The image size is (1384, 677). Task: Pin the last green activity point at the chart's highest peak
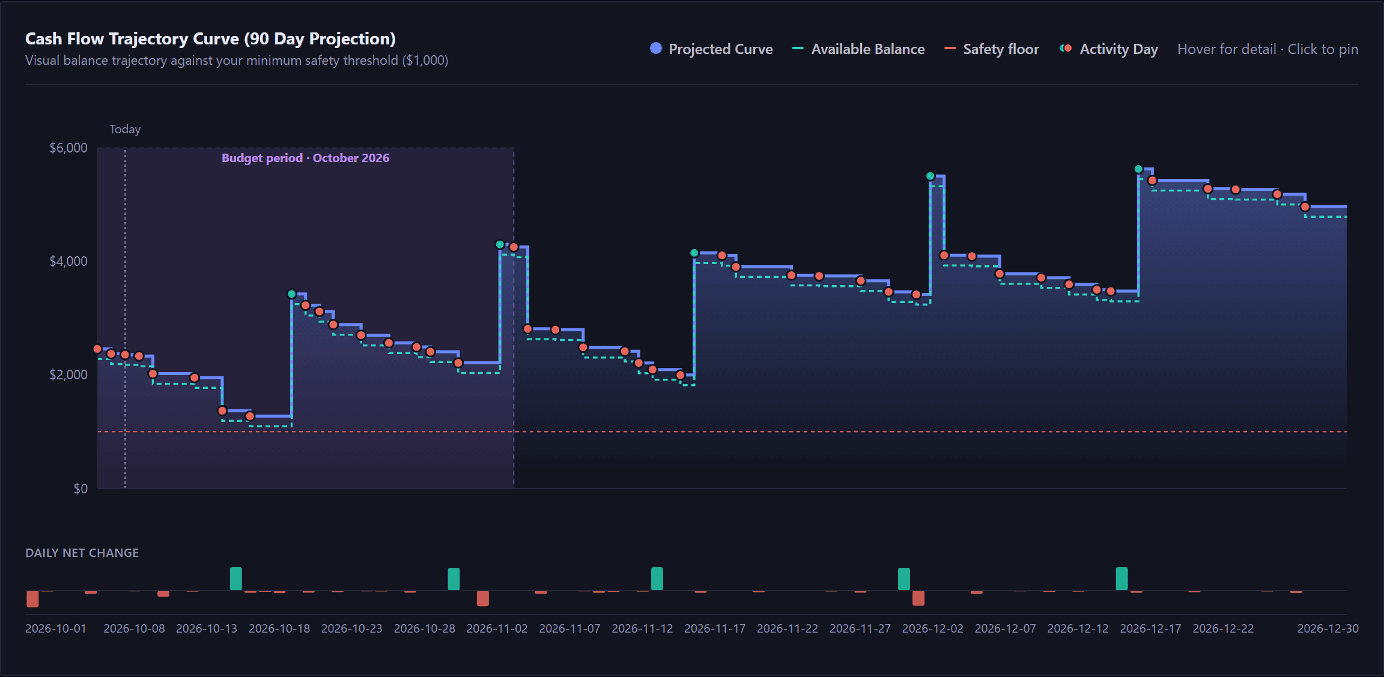tap(1138, 169)
